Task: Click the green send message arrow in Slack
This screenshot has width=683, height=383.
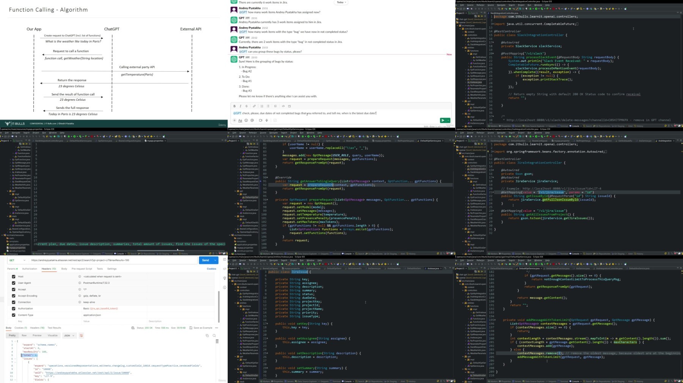Action: point(442,120)
